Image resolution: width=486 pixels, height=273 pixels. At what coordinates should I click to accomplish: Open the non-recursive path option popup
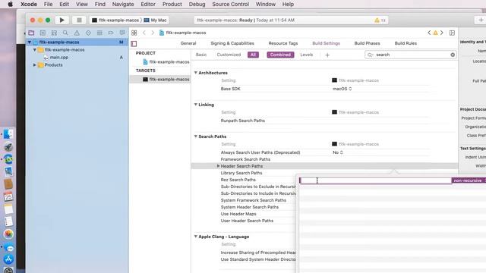click(x=469, y=180)
